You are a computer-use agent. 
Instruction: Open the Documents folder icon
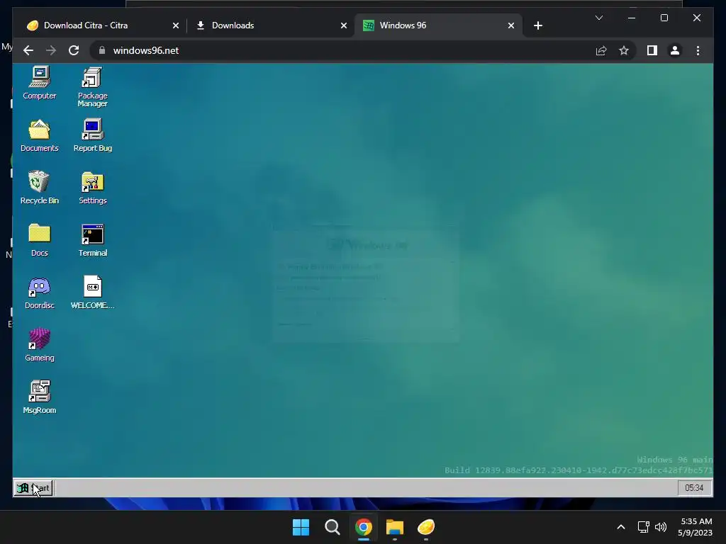40,135
